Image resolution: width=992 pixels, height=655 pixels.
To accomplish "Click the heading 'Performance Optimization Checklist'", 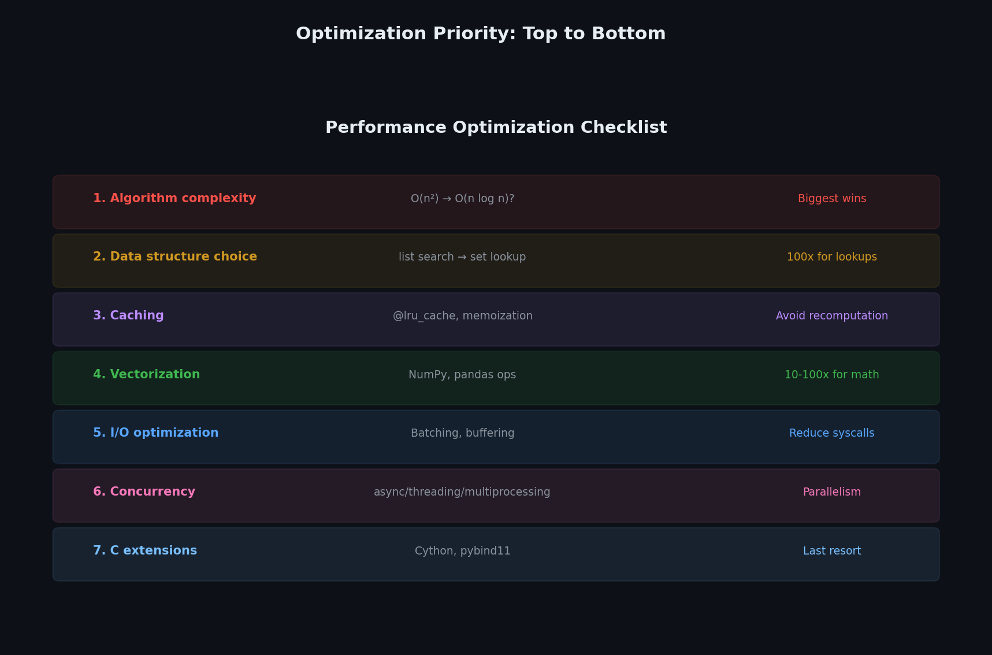I will [496, 128].
